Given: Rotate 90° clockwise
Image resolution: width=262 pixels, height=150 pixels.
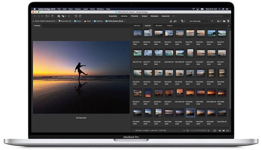Looking at the screenshot, I should (80, 16).
